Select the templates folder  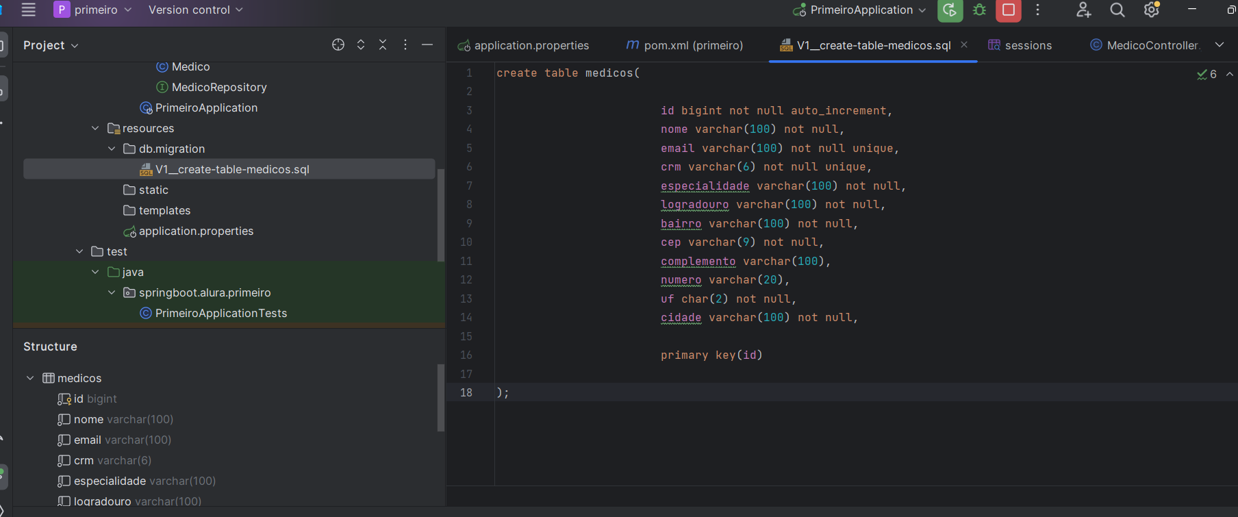(157, 210)
